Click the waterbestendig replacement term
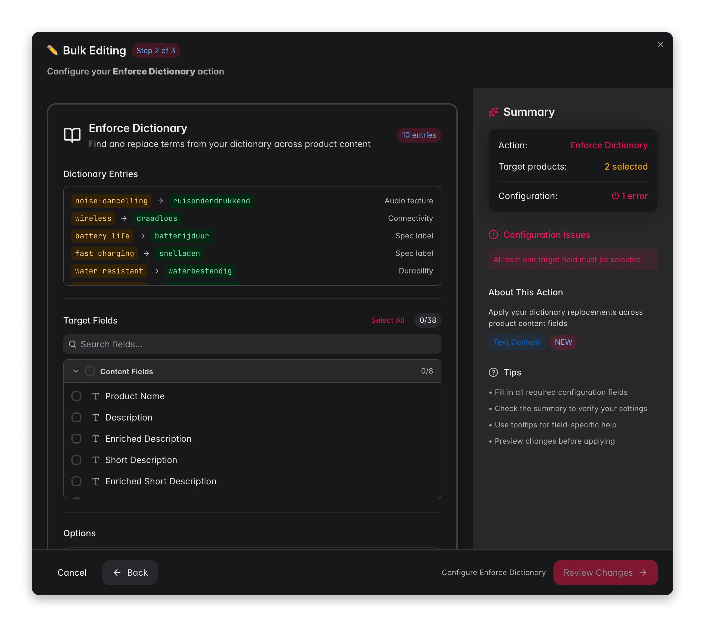 point(200,271)
